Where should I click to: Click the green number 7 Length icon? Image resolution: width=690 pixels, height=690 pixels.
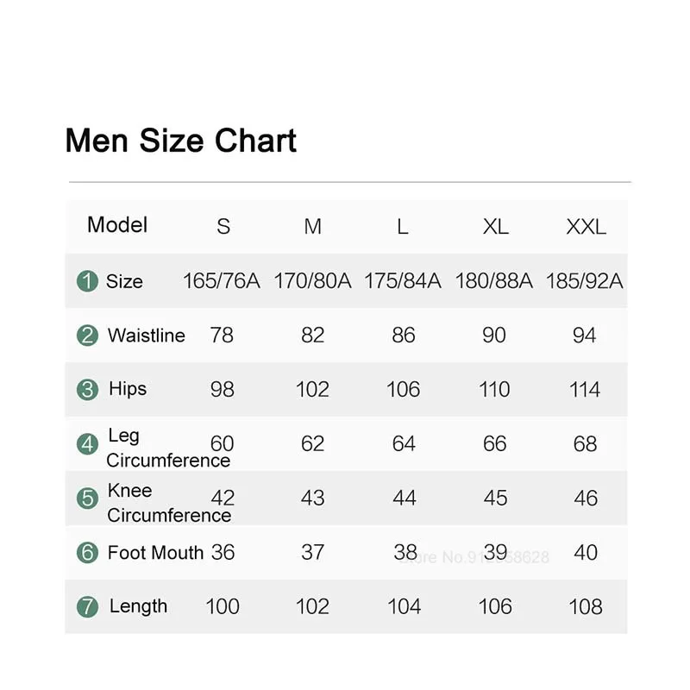click(87, 606)
